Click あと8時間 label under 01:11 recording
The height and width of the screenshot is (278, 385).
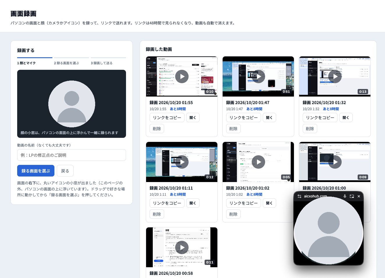pos(178,195)
